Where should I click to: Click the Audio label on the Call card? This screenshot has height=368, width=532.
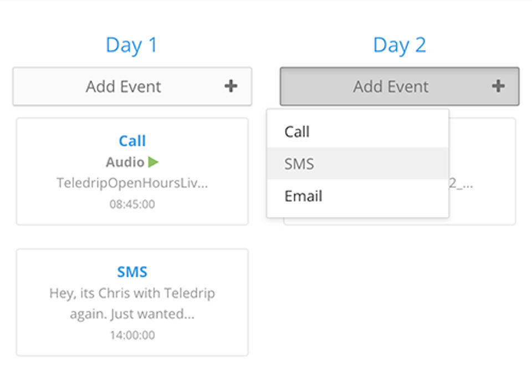[x=125, y=162]
